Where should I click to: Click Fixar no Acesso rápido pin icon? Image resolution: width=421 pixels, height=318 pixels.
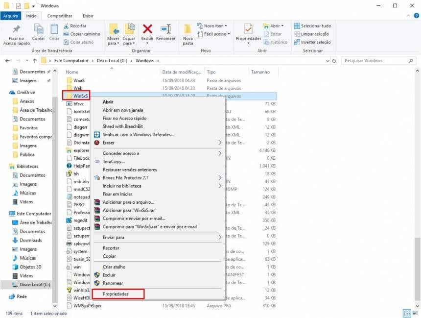click(17, 29)
